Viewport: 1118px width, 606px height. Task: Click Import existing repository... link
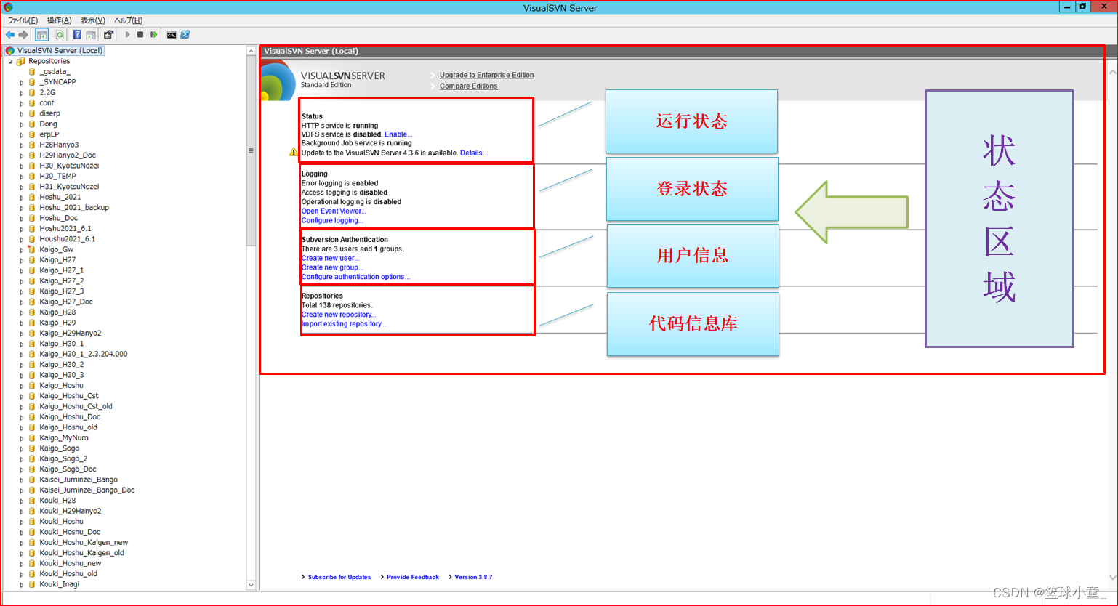click(344, 324)
